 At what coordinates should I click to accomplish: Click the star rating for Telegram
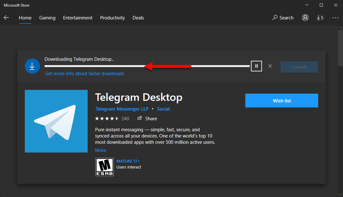[x=107, y=118]
